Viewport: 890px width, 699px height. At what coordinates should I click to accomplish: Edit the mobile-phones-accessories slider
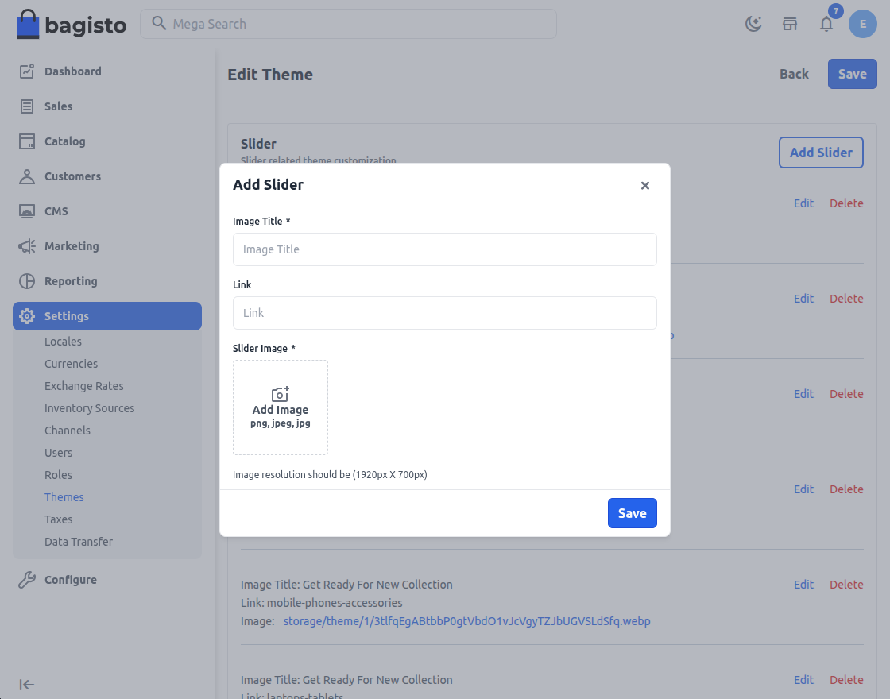pos(803,585)
